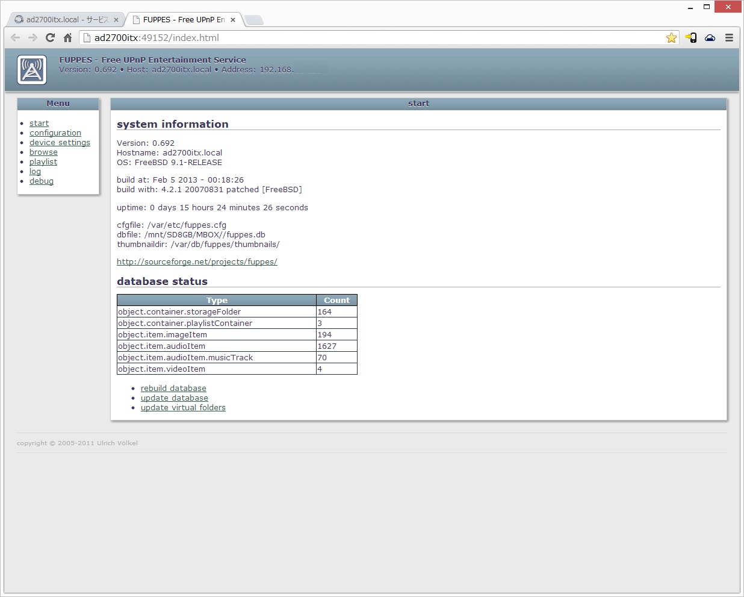Select the object.container.playlistContainer cell

217,324
